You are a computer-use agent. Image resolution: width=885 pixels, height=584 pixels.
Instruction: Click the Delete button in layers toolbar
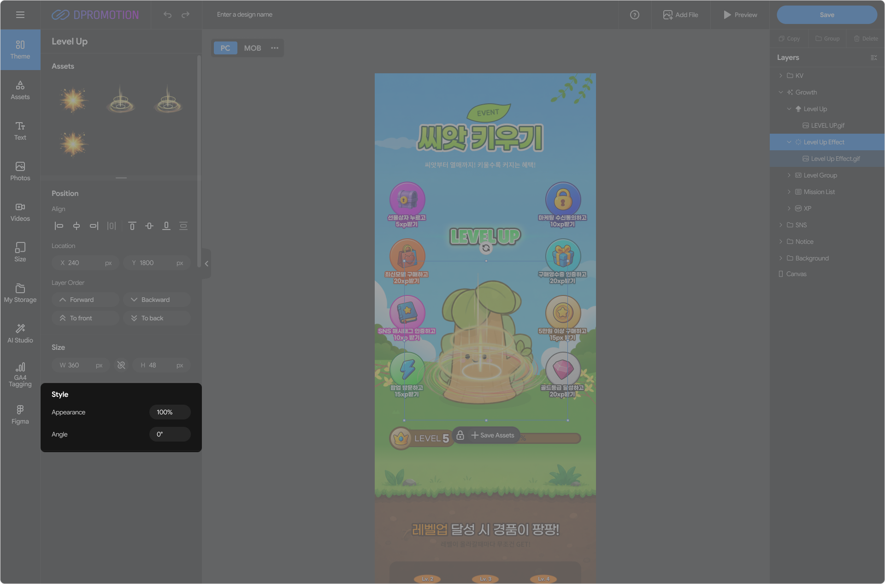[866, 39]
